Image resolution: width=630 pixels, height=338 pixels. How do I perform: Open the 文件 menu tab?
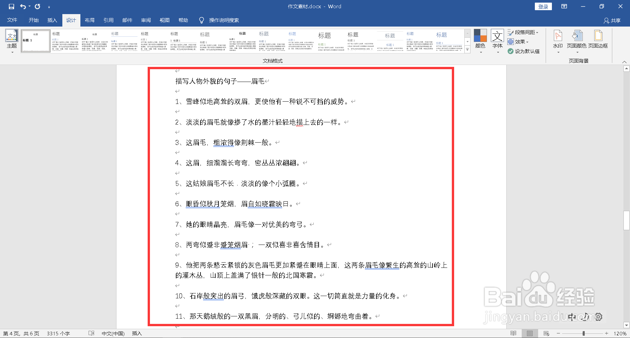click(x=12, y=20)
